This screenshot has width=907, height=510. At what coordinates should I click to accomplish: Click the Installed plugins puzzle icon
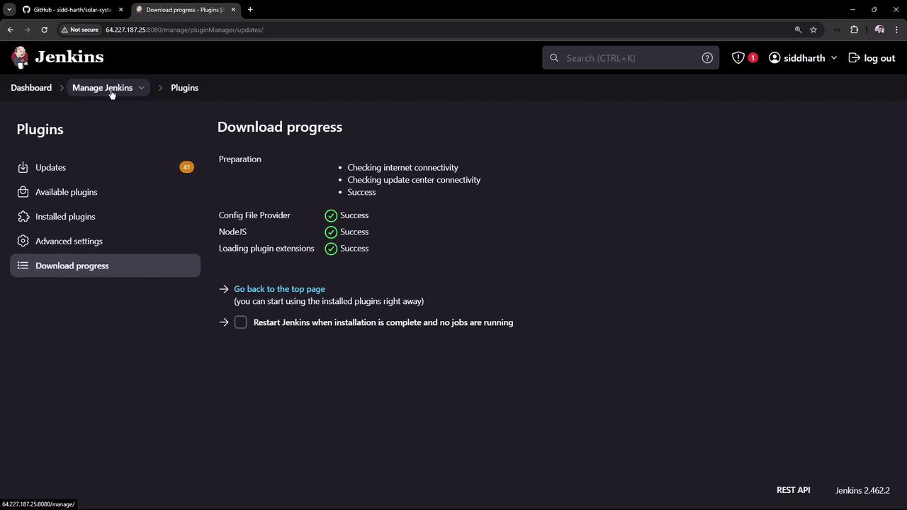click(x=23, y=217)
